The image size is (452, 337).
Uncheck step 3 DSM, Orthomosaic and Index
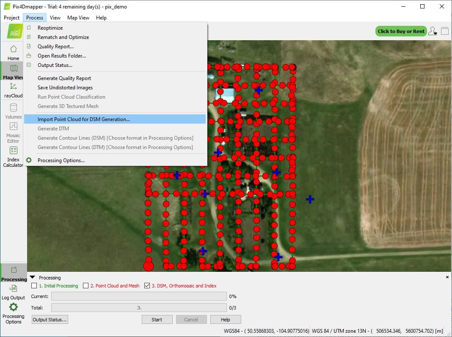point(147,286)
